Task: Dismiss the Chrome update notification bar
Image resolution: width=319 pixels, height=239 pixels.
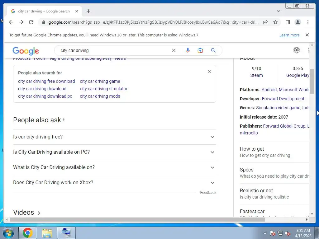Action: click(307, 35)
